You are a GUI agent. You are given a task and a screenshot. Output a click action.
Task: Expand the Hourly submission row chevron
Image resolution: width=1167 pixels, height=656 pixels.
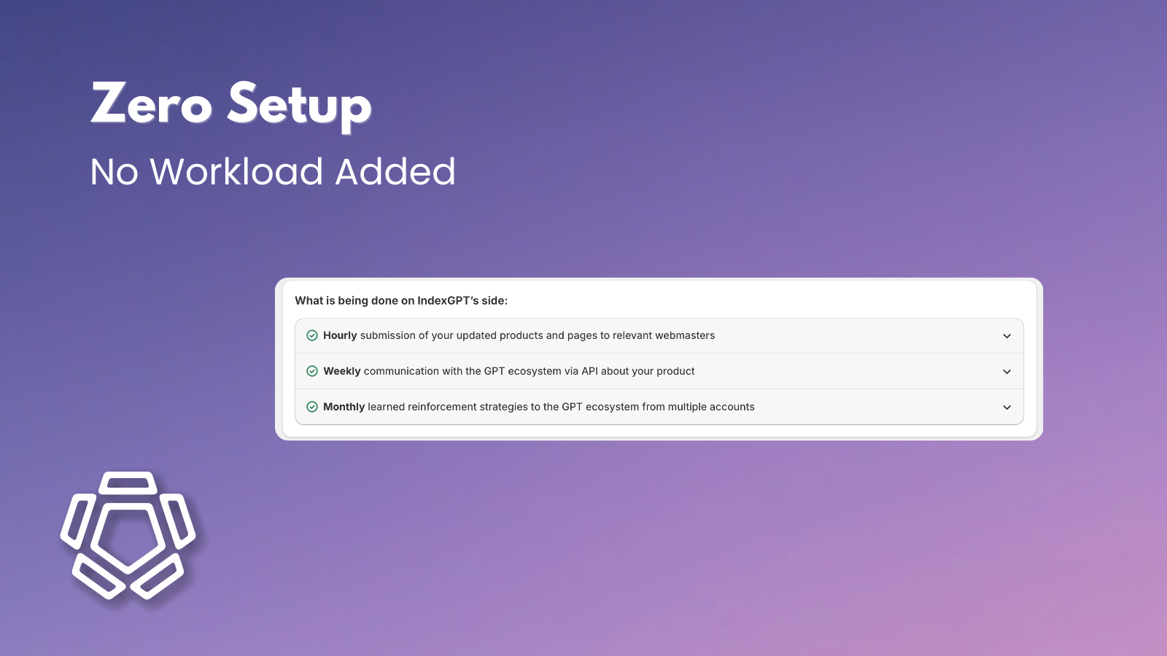coord(1007,336)
